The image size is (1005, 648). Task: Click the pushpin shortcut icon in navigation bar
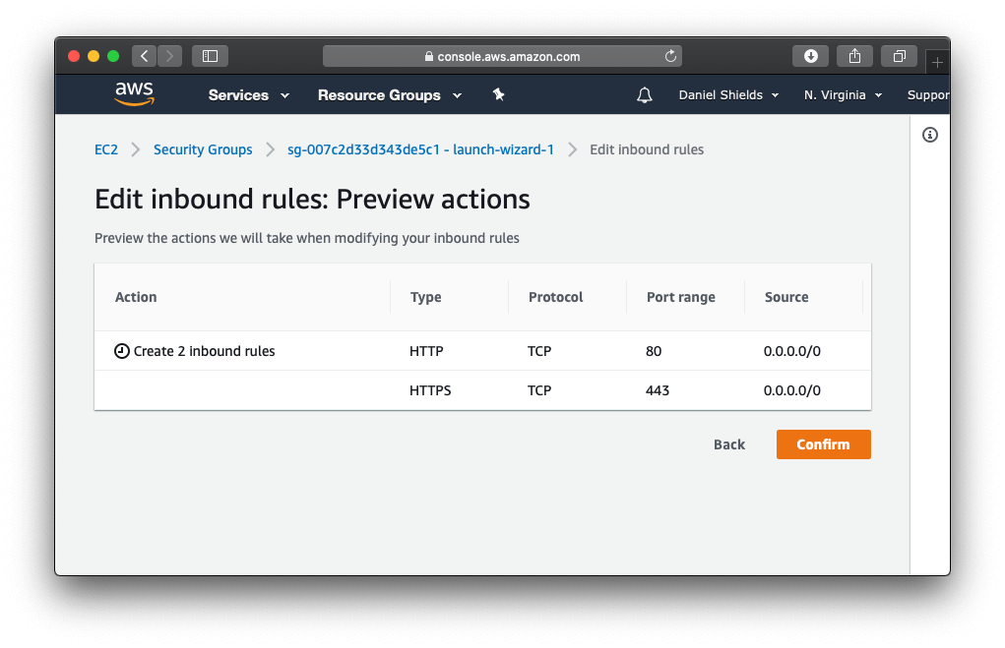tap(498, 94)
